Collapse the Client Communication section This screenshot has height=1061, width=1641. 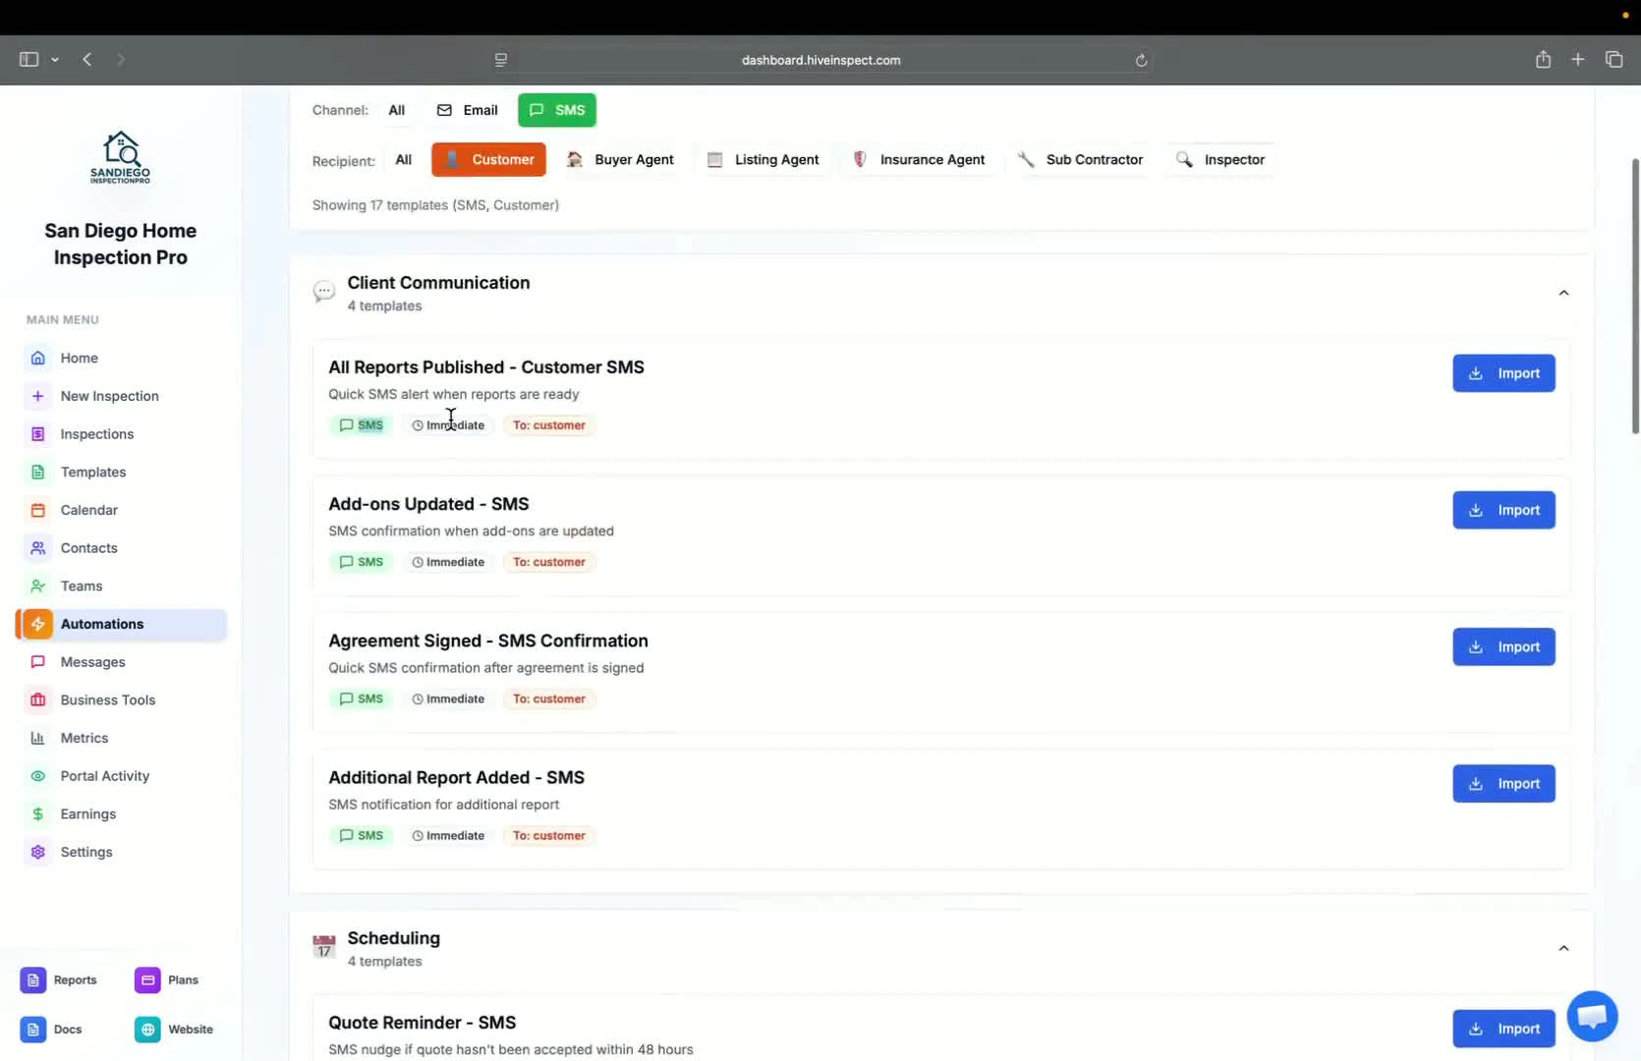(x=1563, y=292)
